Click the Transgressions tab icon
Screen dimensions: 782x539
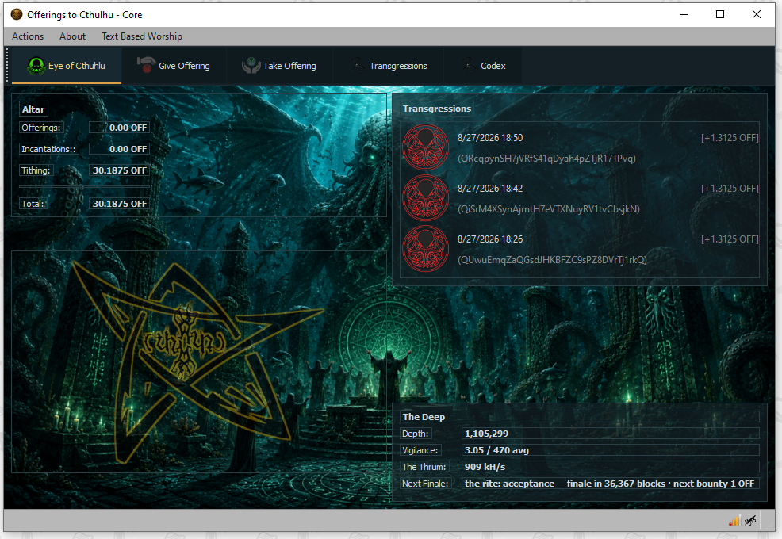[357, 65]
